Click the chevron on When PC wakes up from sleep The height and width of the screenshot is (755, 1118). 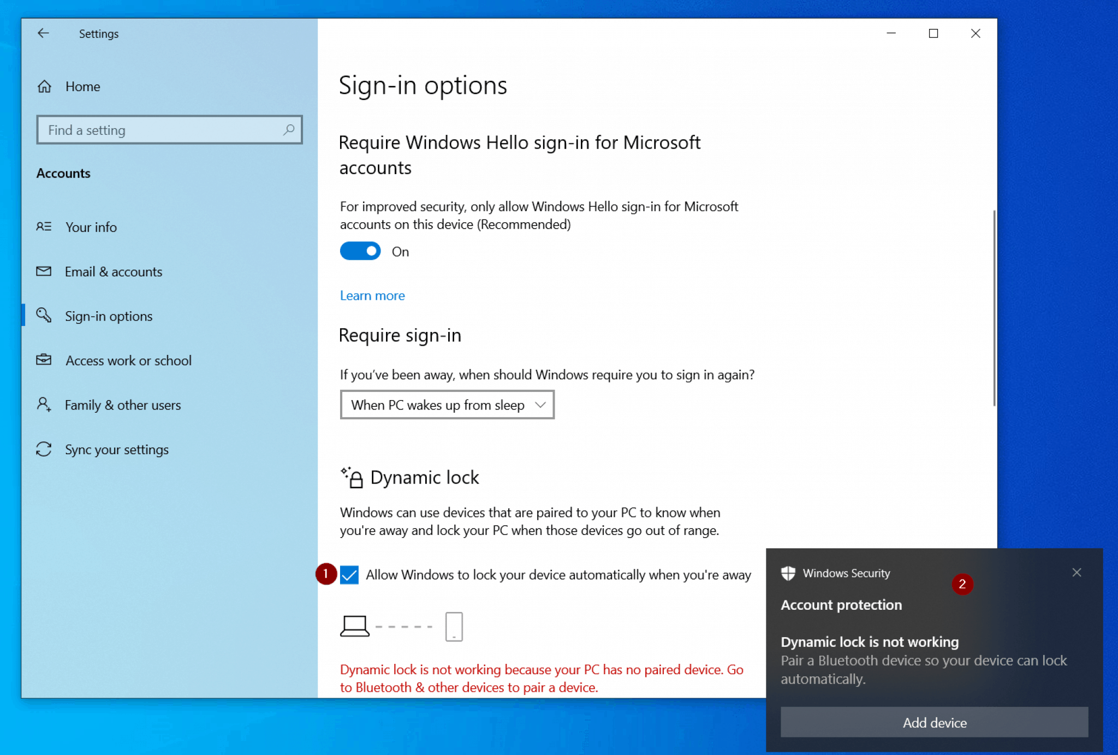point(539,405)
